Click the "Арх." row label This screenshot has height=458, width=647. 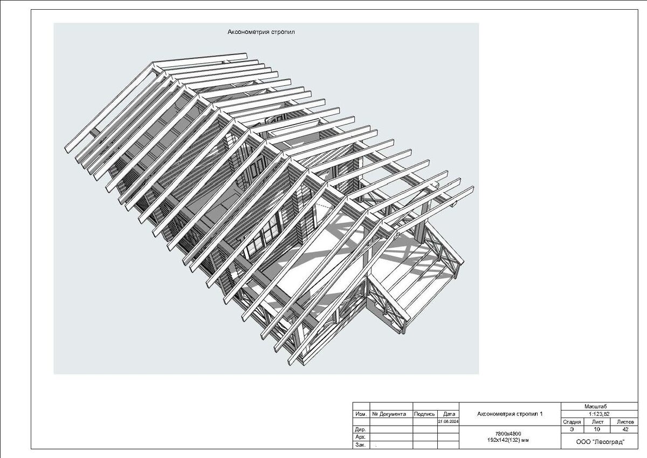click(x=361, y=437)
